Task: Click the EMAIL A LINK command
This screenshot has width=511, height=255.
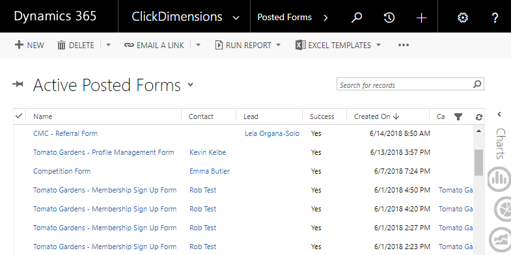Action: (154, 45)
